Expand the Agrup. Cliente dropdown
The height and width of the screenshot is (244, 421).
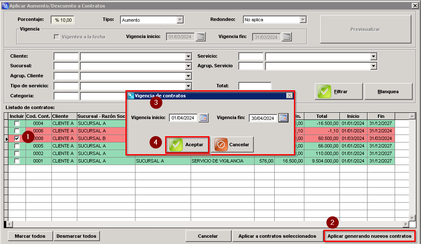(188, 76)
